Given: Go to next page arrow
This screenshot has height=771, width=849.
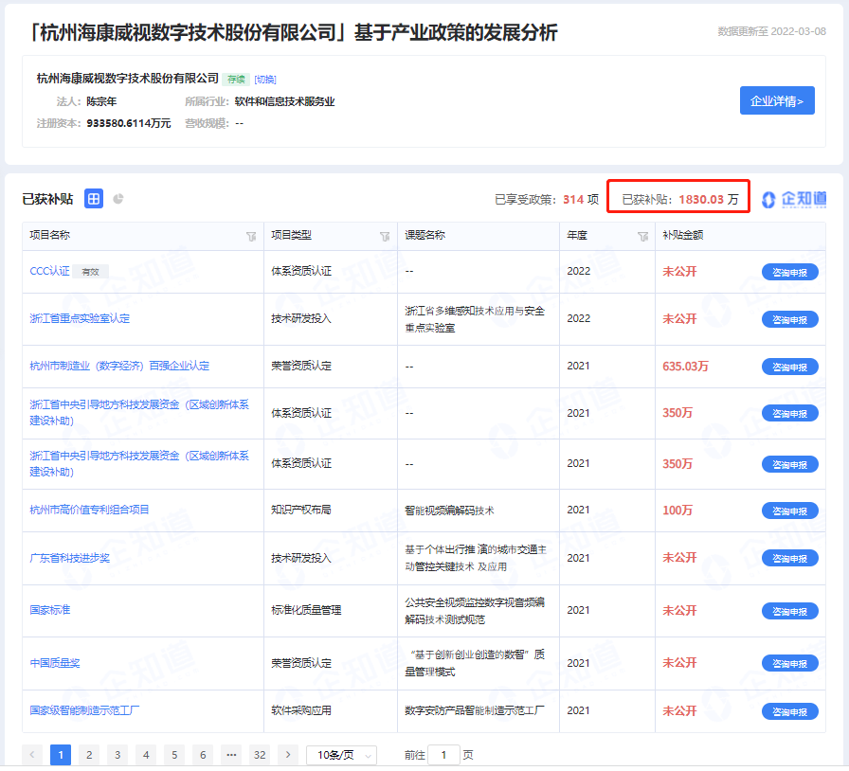Looking at the screenshot, I should point(288,754).
